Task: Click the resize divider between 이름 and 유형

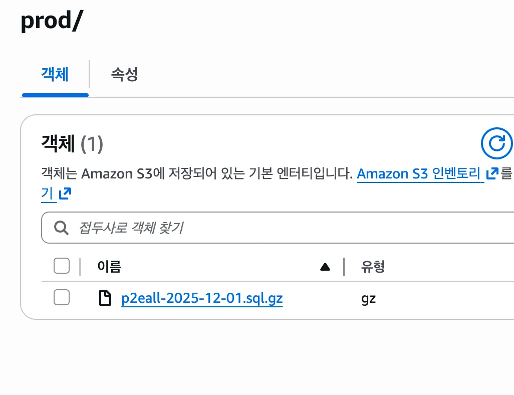Action: coord(344,267)
